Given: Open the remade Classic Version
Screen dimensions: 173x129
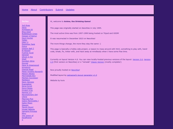Looking at the screenshot, I should [x=97, y=62].
